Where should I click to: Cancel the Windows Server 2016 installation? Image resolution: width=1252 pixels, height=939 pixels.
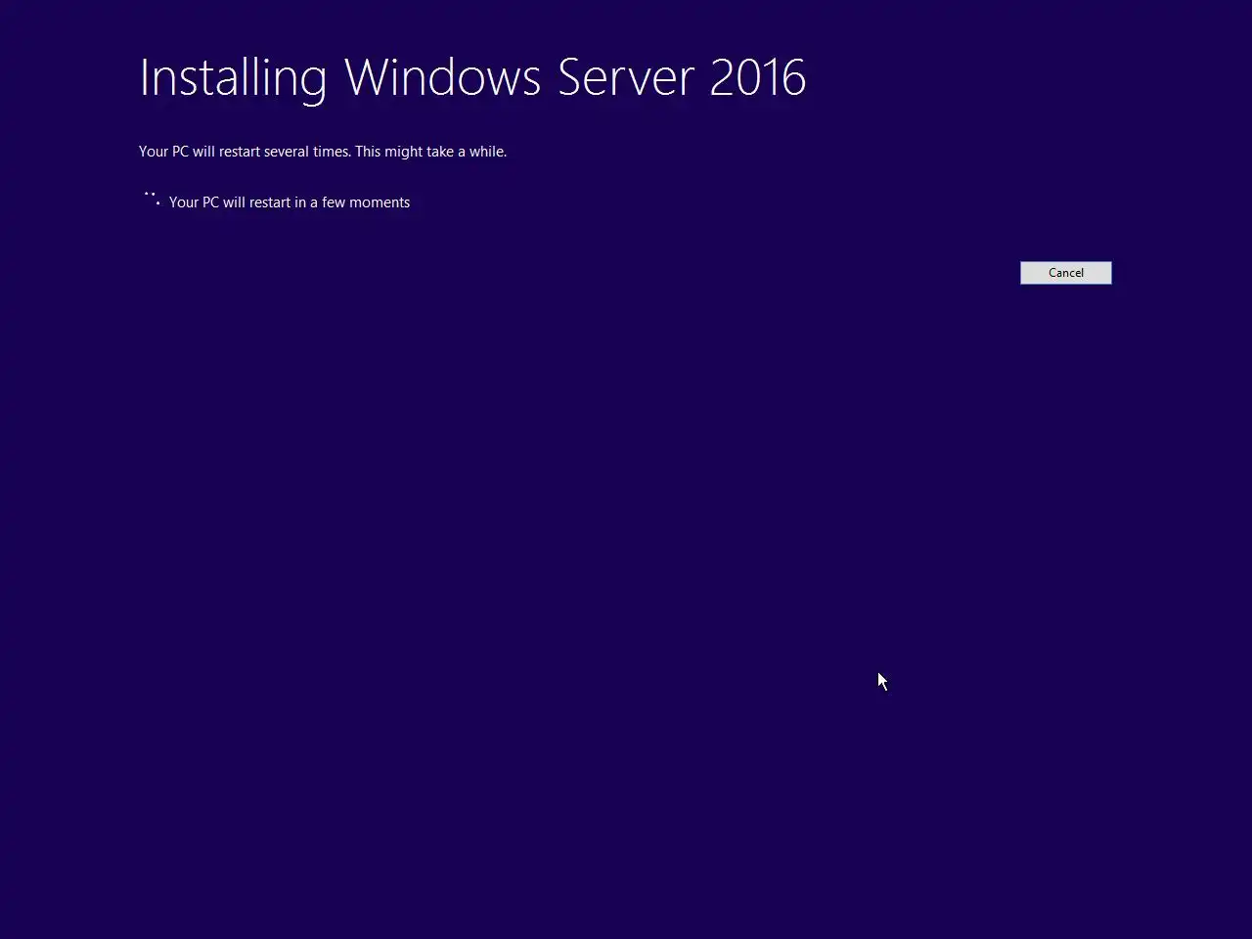click(1065, 273)
